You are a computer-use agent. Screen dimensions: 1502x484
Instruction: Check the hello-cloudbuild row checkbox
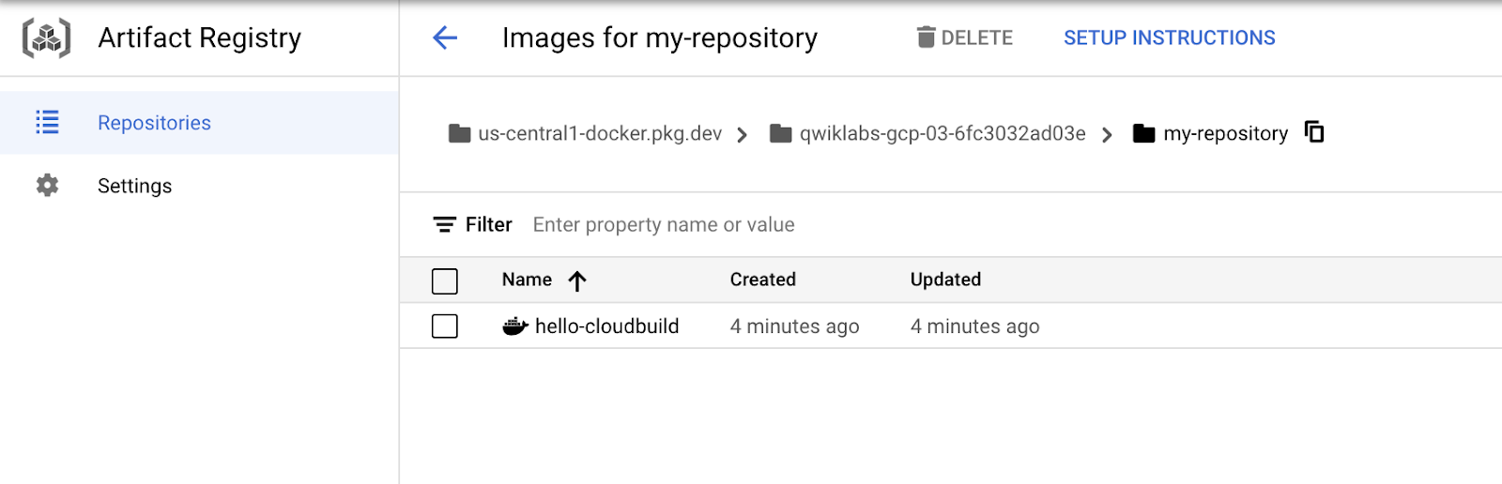pyautogui.click(x=445, y=326)
